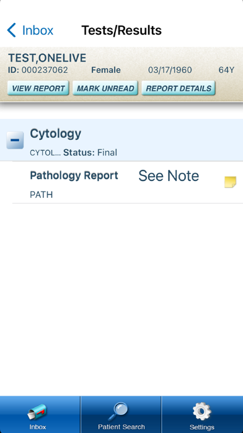Image resolution: width=243 pixels, height=433 pixels.
Task: Tap the mailbox Inbox icon
Action: (37, 411)
